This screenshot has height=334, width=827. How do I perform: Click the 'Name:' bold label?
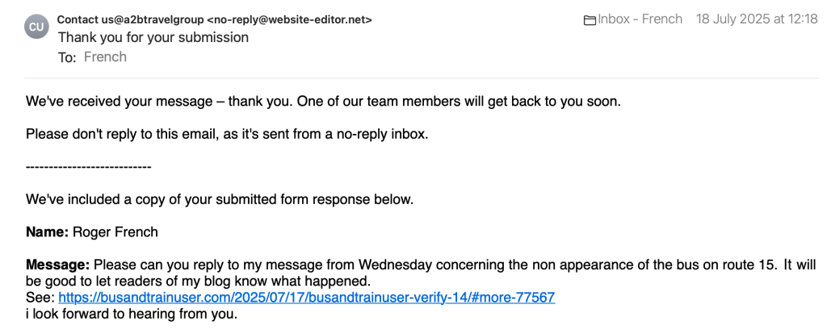coord(48,232)
